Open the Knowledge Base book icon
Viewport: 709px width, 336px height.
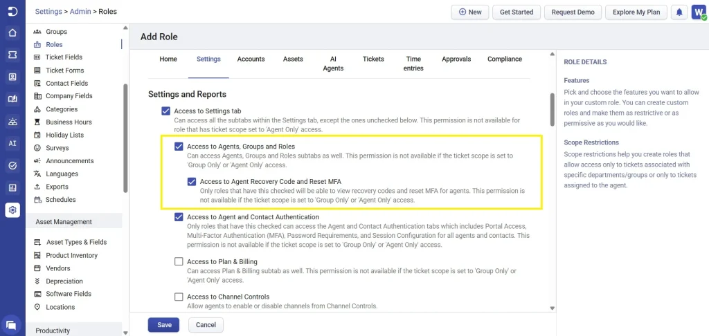(12, 99)
